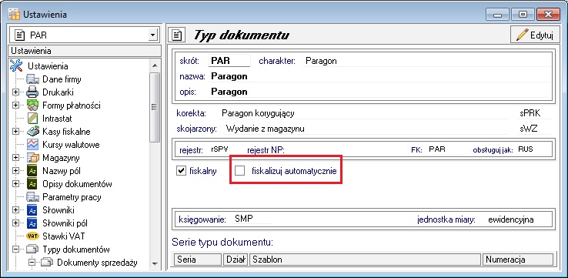Expand the Słowniki node
This screenshot has width=568, height=278.
click(15, 210)
